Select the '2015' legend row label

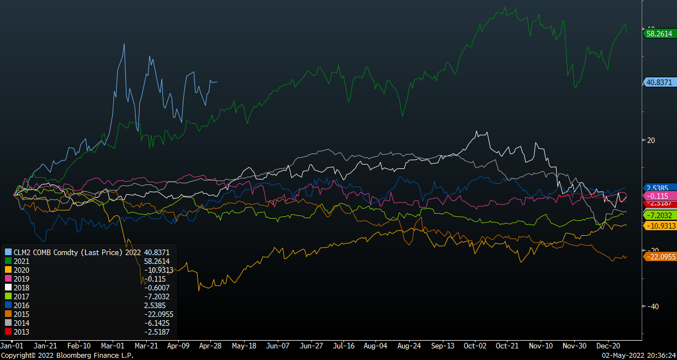coord(21,314)
